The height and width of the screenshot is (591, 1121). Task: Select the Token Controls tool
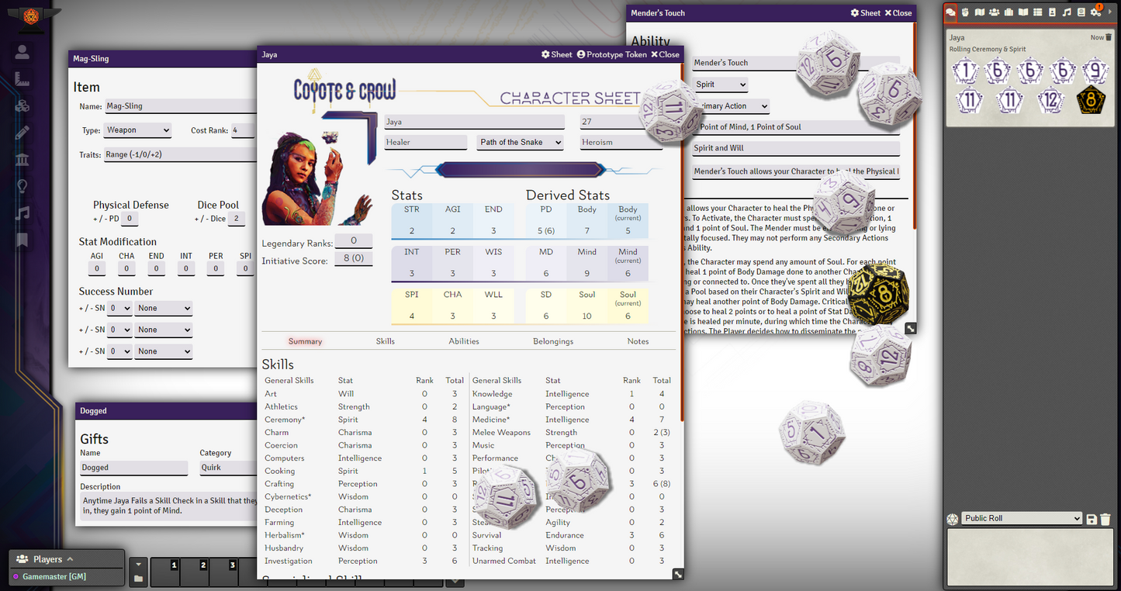click(x=22, y=52)
